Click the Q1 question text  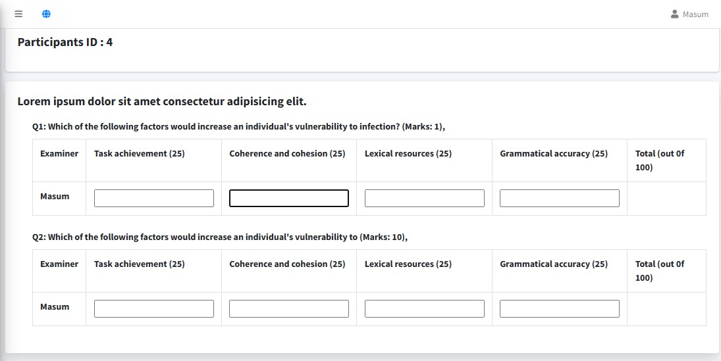[x=238, y=126]
